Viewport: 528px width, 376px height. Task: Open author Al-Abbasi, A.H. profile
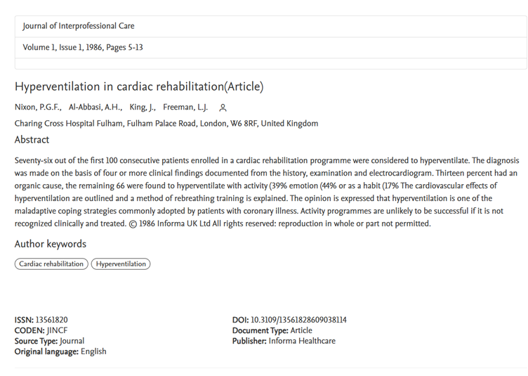[x=95, y=107]
